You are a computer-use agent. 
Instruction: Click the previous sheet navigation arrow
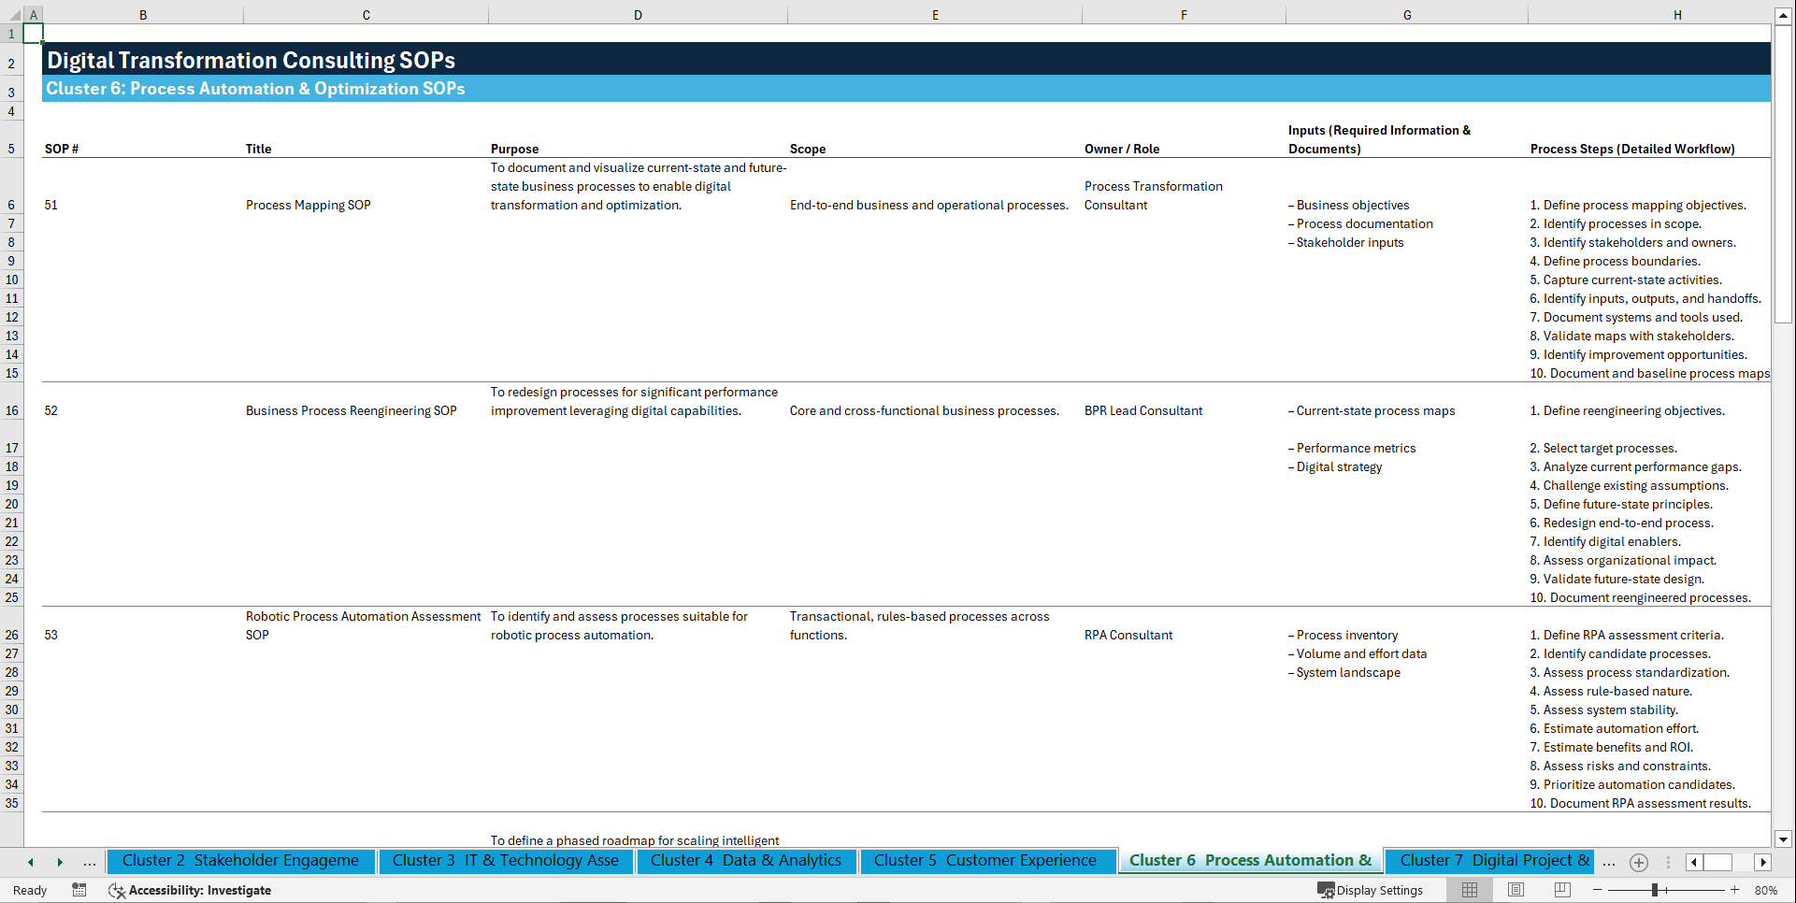(x=31, y=862)
